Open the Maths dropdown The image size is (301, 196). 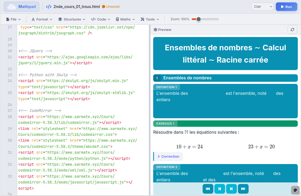click(125, 19)
